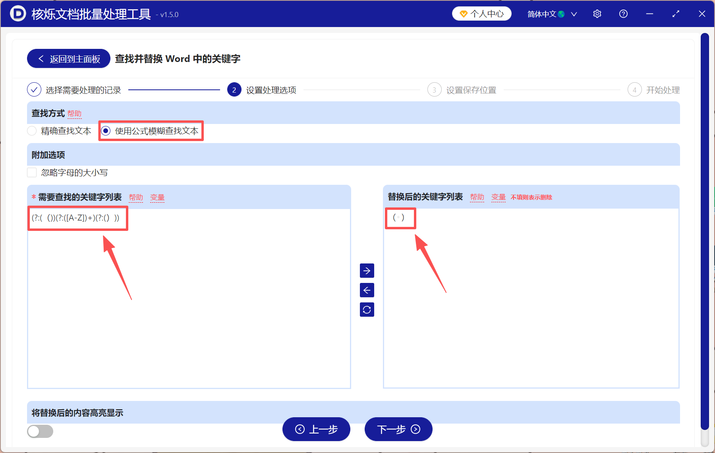Go to step 设置保存位置
The image size is (715, 453).
point(434,90)
